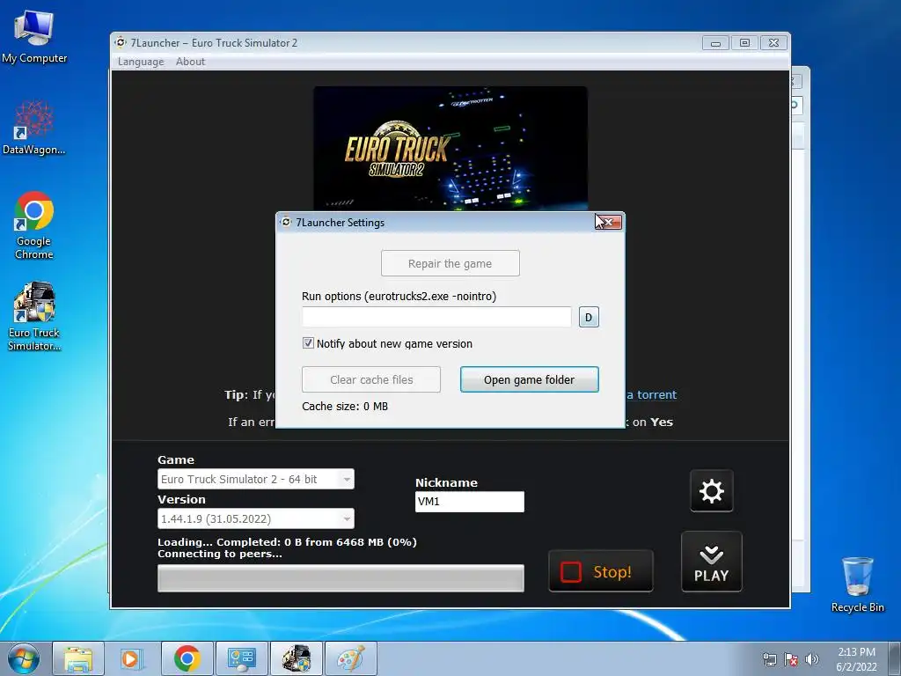Click Open game folder button
The width and height of the screenshot is (901, 676).
529,379
